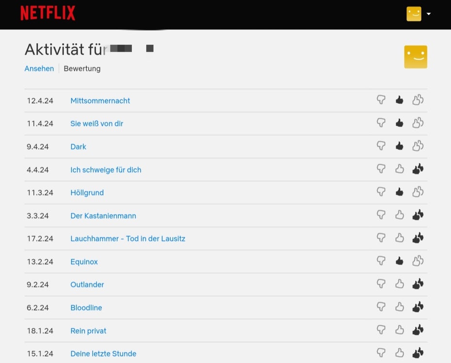
Task: Rate Dark thumbs down
Action: tap(381, 146)
